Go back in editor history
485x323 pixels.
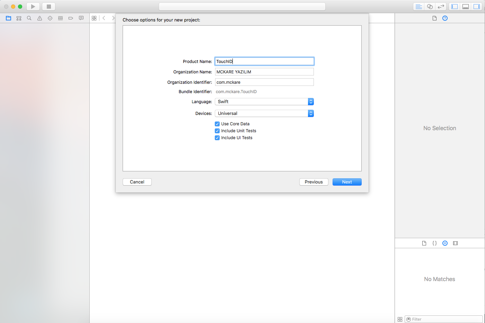104,18
